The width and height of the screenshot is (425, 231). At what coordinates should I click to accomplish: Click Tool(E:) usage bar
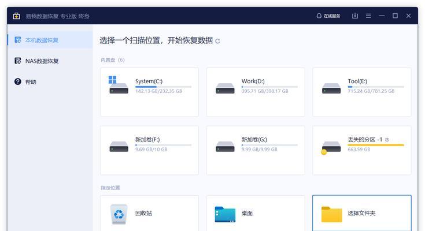[376, 87]
